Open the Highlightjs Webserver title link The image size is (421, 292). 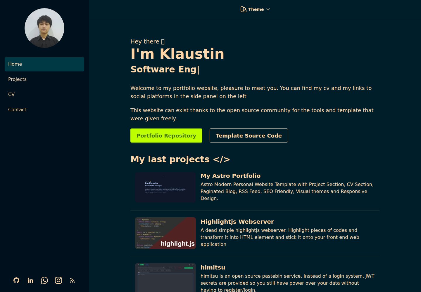click(237, 222)
